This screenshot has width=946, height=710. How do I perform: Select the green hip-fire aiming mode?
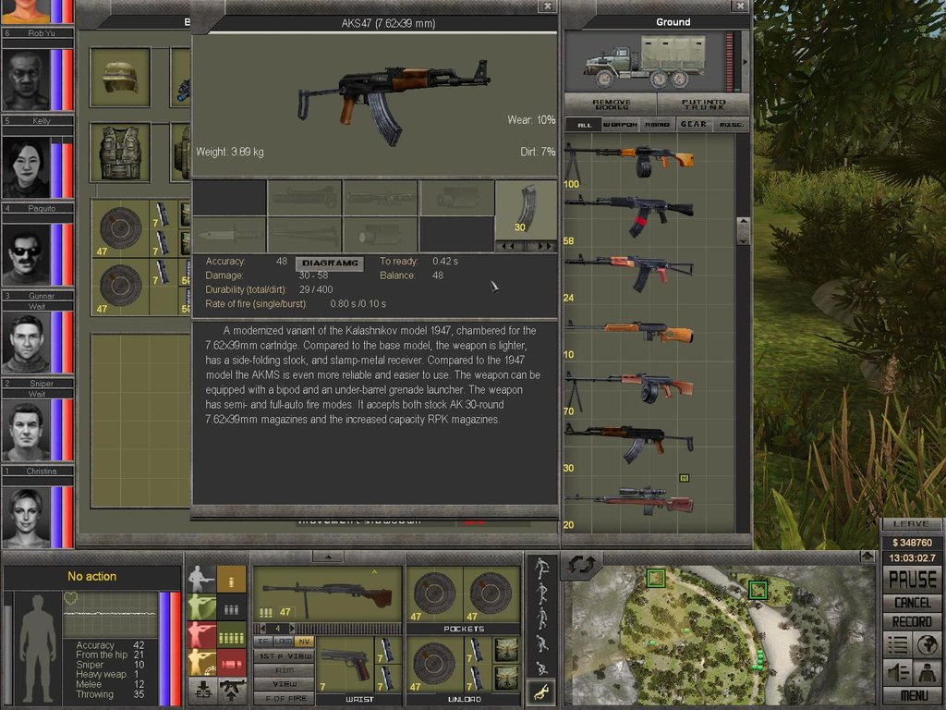click(201, 607)
